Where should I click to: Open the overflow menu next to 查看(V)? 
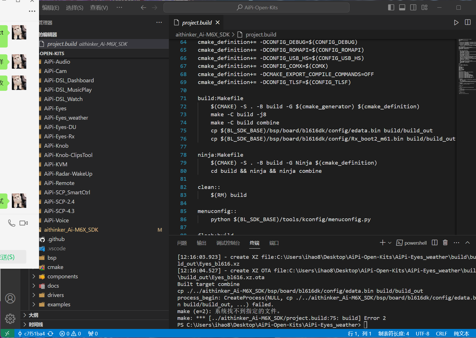tap(119, 7)
